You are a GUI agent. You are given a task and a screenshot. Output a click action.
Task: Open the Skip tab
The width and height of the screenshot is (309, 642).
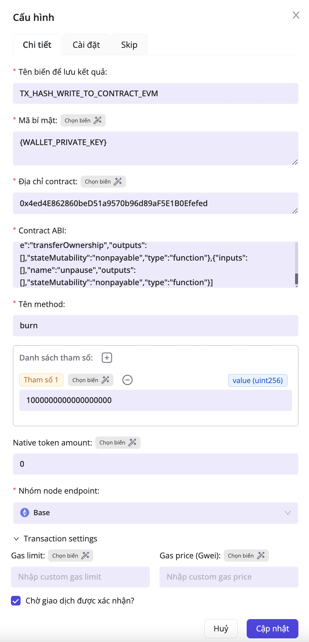point(129,45)
